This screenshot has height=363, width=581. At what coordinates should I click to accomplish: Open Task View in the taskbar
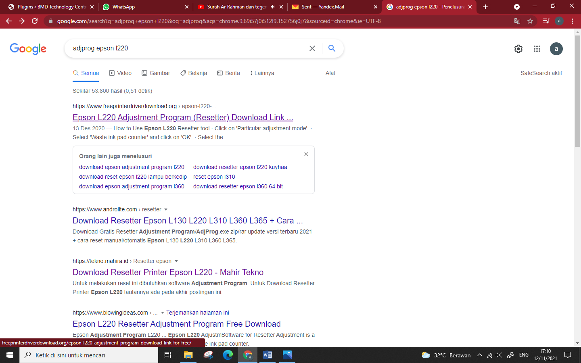coord(168,355)
